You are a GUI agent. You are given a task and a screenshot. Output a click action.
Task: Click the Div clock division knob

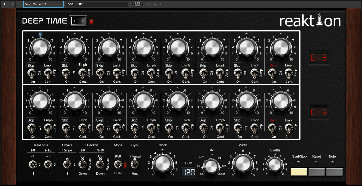pos(211,166)
